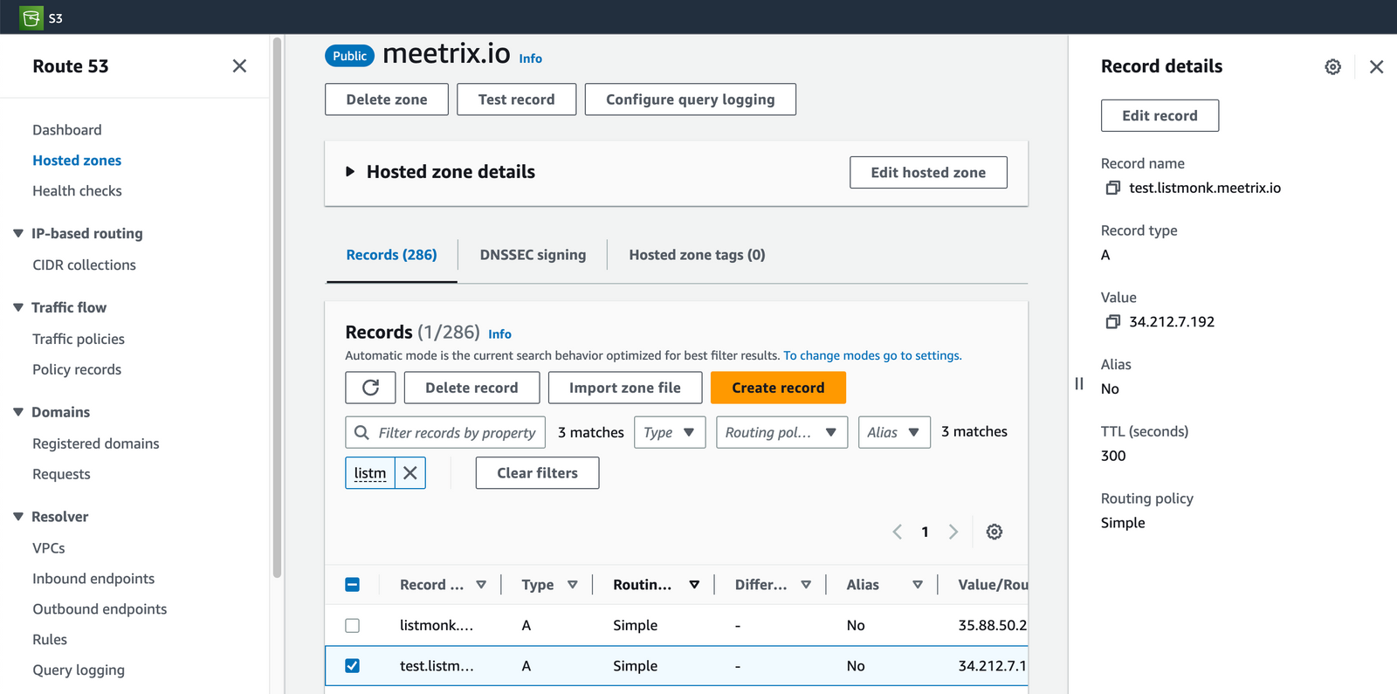Collapse IP-based routing nav section
The width and height of the screenshot is (1397, 694).
(x=18, y=233)
